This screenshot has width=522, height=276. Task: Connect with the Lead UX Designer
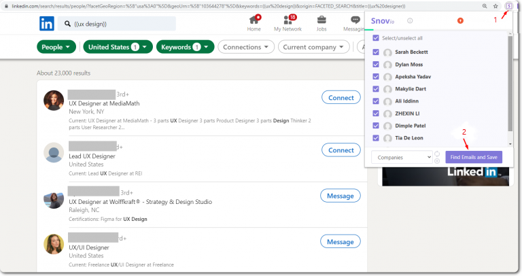pyautogui.click(x=341, y=150)
